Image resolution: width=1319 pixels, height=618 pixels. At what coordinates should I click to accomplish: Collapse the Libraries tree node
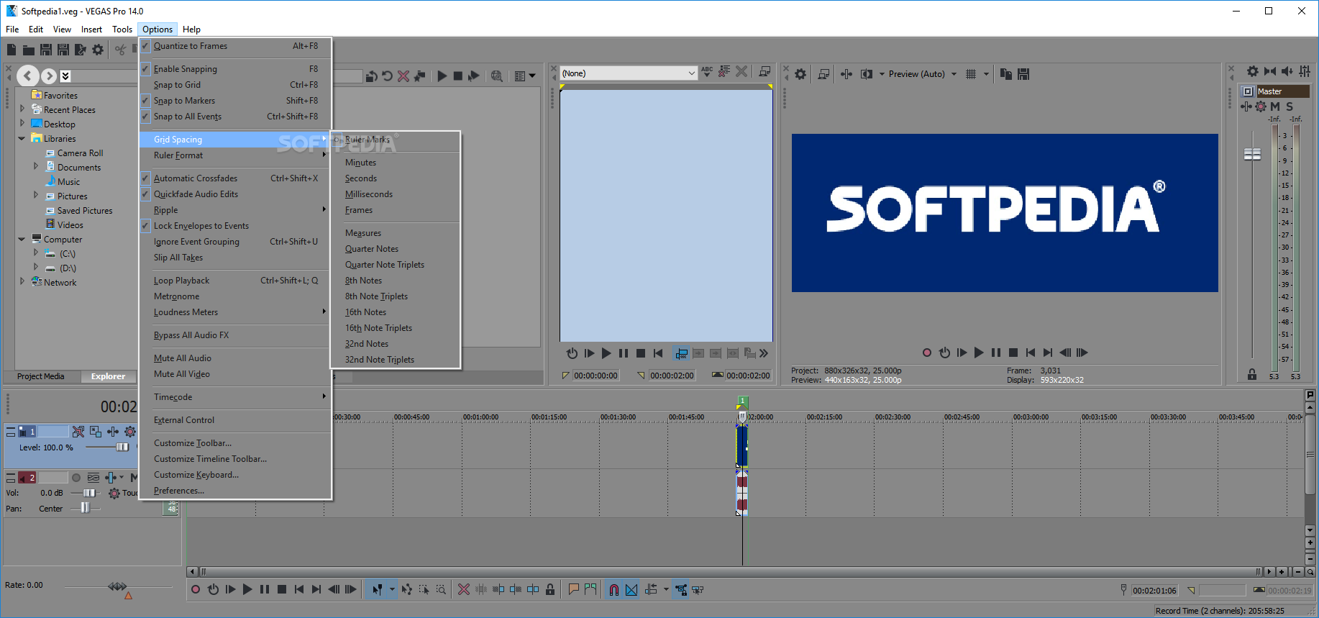(x=22, y=139)
